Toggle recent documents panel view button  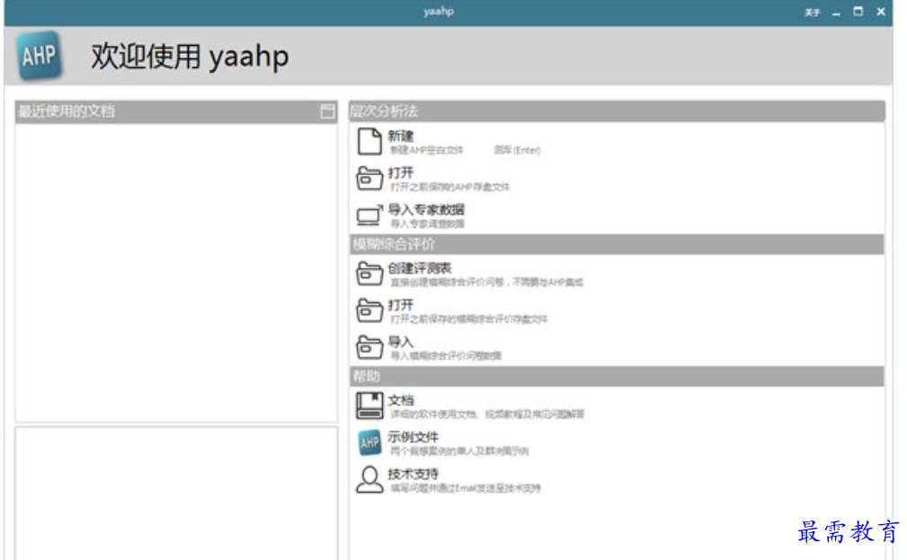tap(327, 111)
